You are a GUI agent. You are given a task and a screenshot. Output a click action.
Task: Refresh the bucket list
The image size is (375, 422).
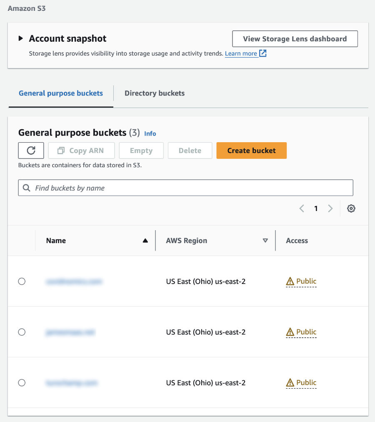coord(31,151)
